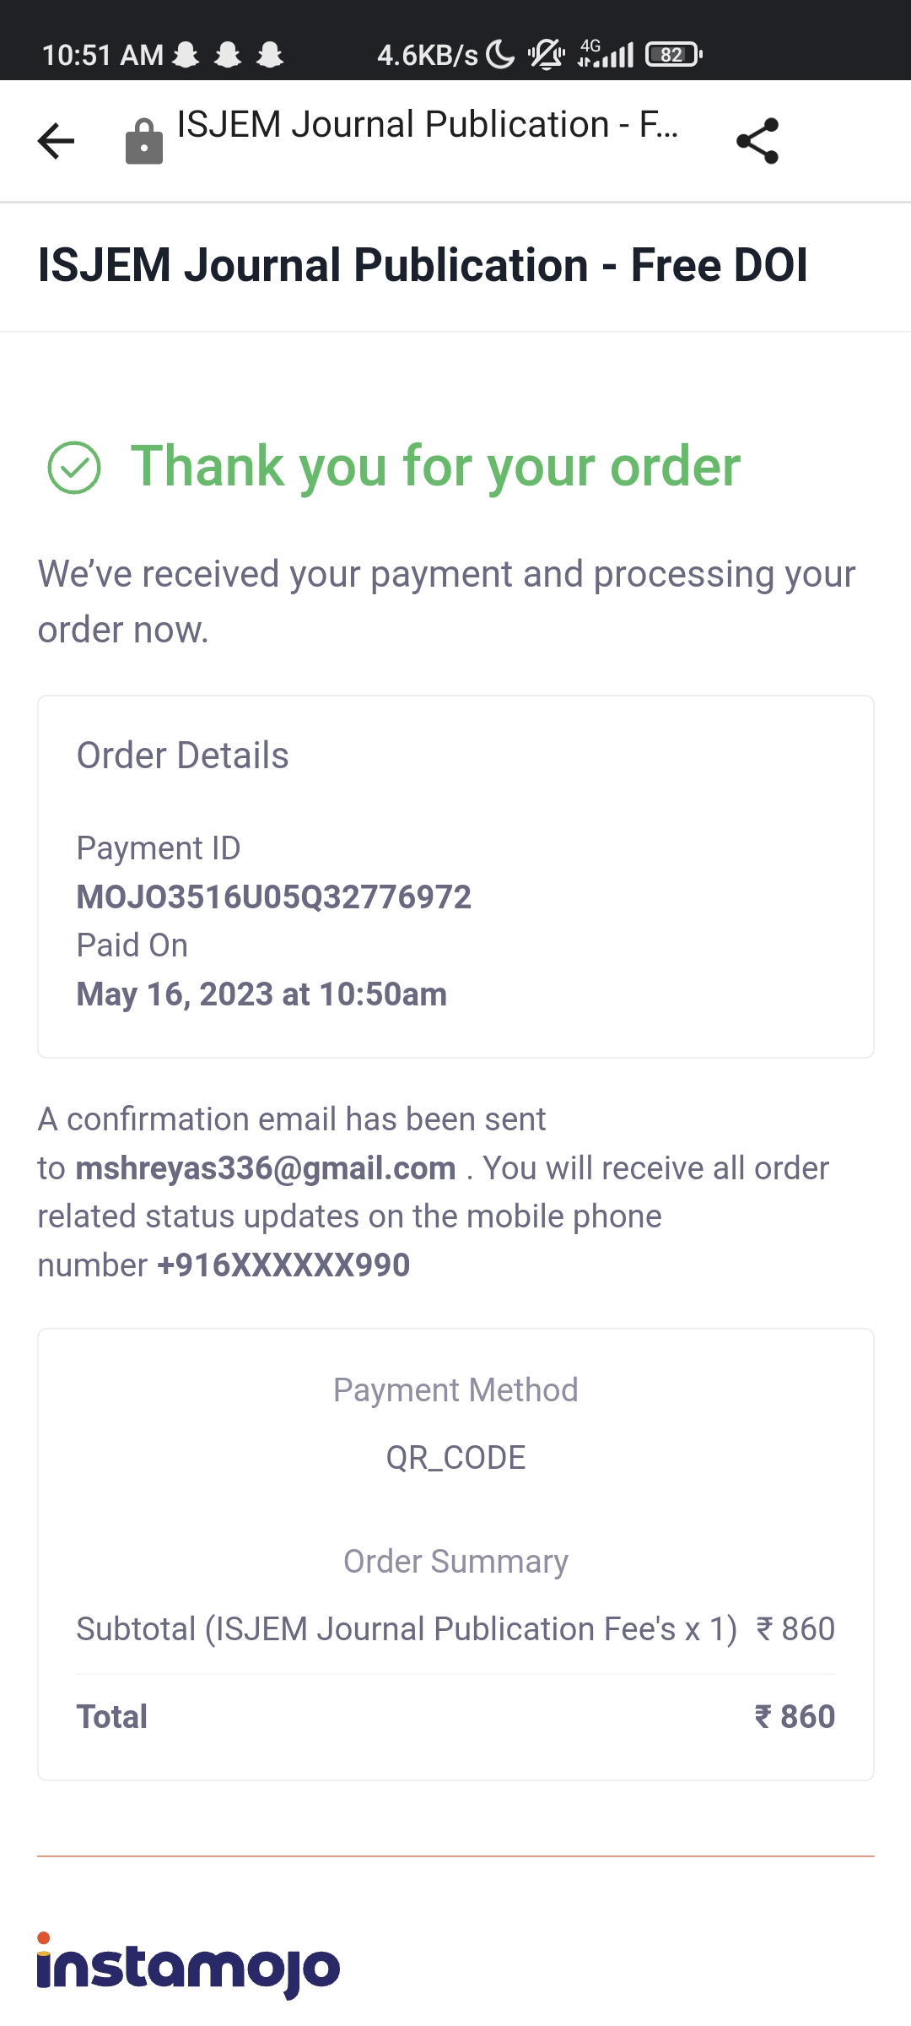Tap the Payment ID MOJO3516U05Q32776972
The width and height of the screenshot is (911, 2026).
[273, 897]
